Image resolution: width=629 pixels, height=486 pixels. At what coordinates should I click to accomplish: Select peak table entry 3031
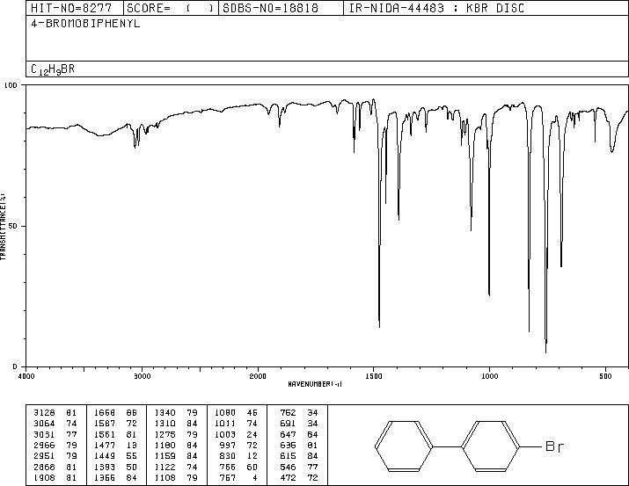[44, 434]
